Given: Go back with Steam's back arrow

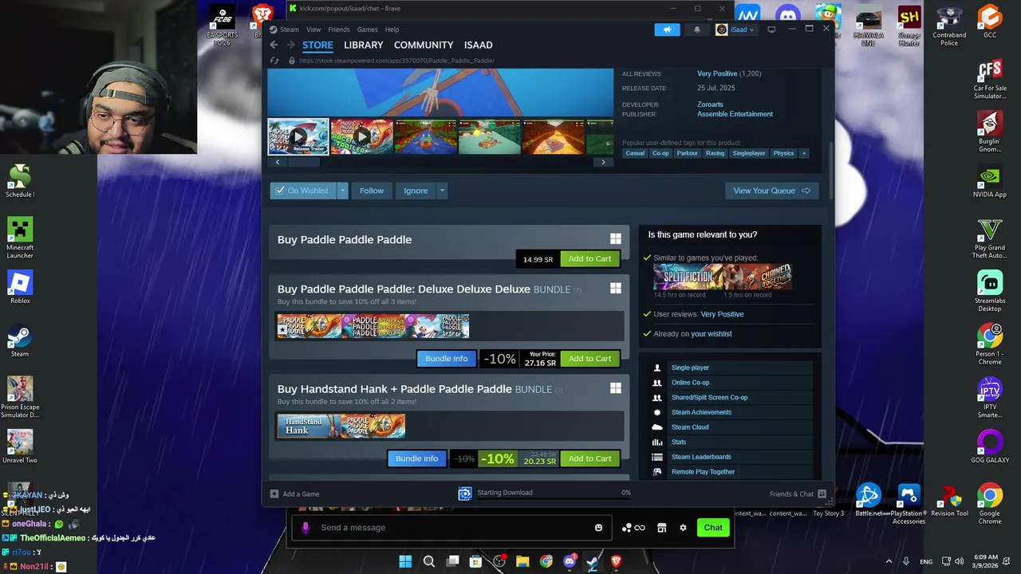Looking at the screenshot, I should (274, 45).
